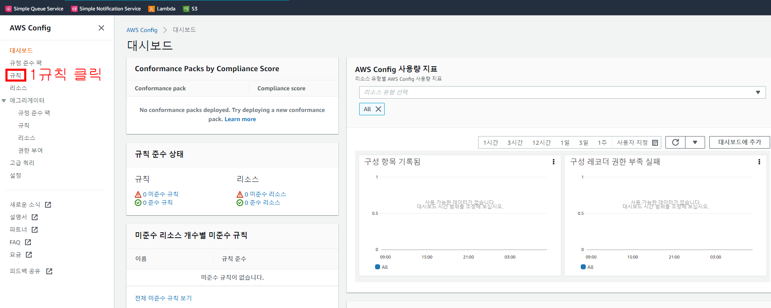Click the 미준수 리소스 warning icon

point(240,194)
